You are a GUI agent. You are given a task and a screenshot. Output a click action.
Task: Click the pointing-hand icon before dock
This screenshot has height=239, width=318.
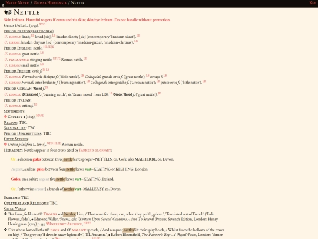point(47,230)
